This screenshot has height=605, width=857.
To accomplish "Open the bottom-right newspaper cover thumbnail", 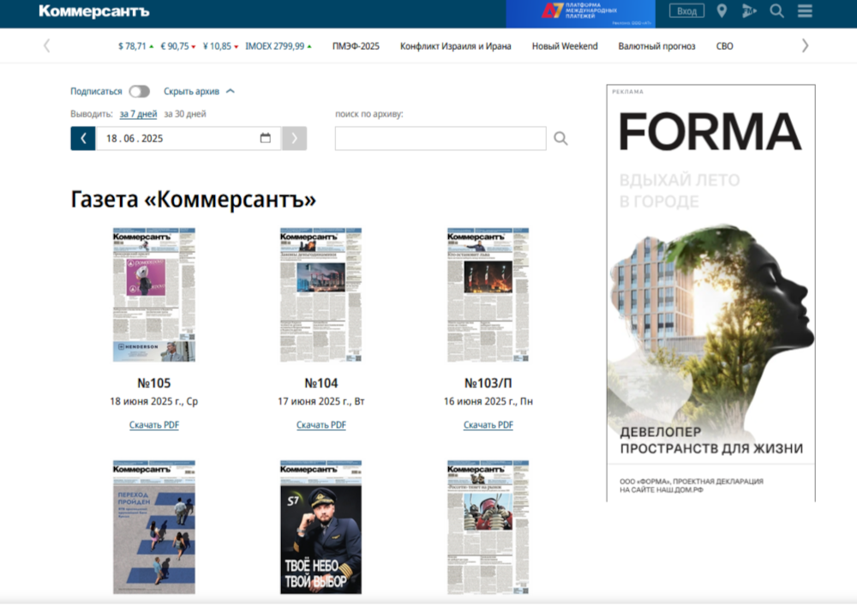I will pos(488,527).
